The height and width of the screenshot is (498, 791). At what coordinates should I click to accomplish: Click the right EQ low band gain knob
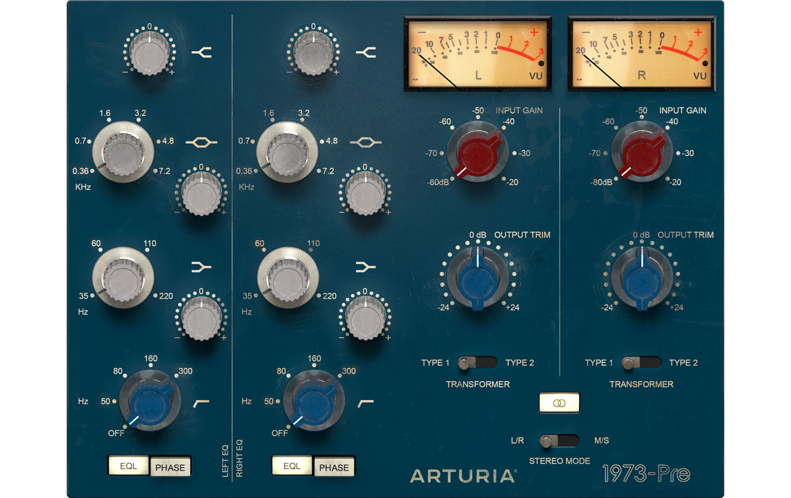pyautogui.click(x=365, y=318)
